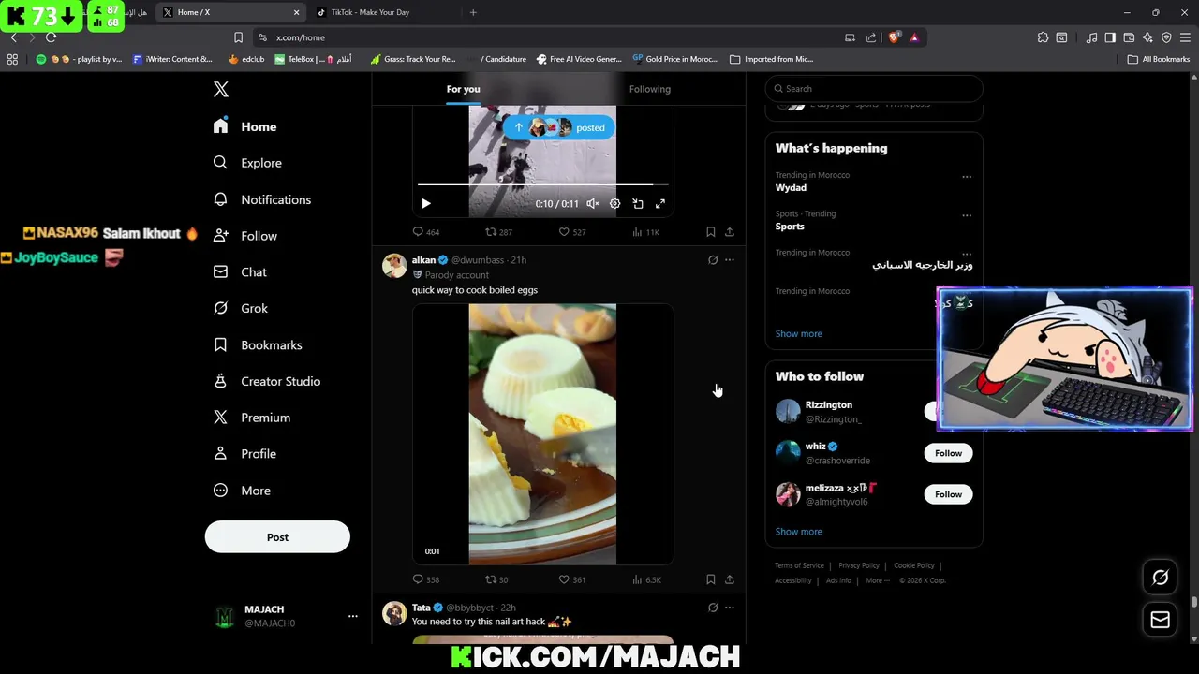Screen dimensions: 1199x674
Task: Play the top video
Action: [426, 203]
